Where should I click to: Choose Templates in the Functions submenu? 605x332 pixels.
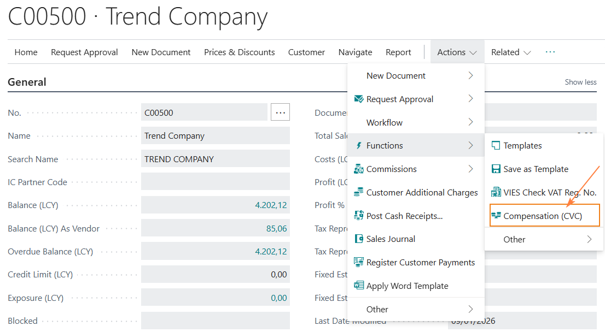pyautogui.click(x=522, y=146)
